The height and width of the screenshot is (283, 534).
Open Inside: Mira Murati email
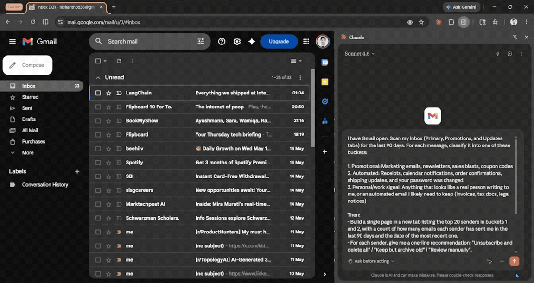click(200, 204)
